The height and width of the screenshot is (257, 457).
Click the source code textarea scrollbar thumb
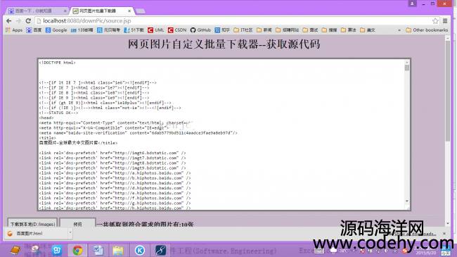(407, 68)
